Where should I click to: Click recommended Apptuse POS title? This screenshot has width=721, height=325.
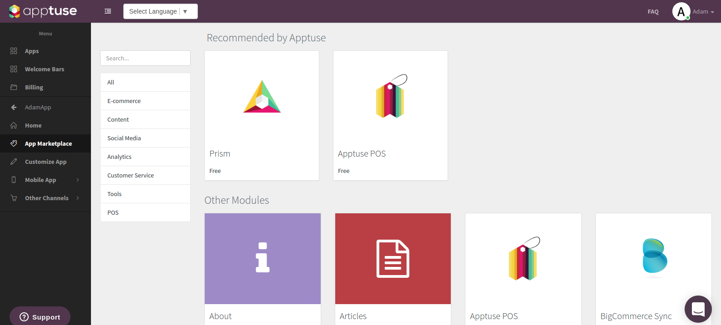pos(362,154)
